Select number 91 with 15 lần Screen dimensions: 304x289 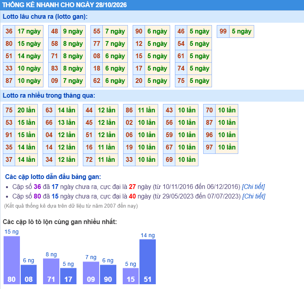click(9, 135)
